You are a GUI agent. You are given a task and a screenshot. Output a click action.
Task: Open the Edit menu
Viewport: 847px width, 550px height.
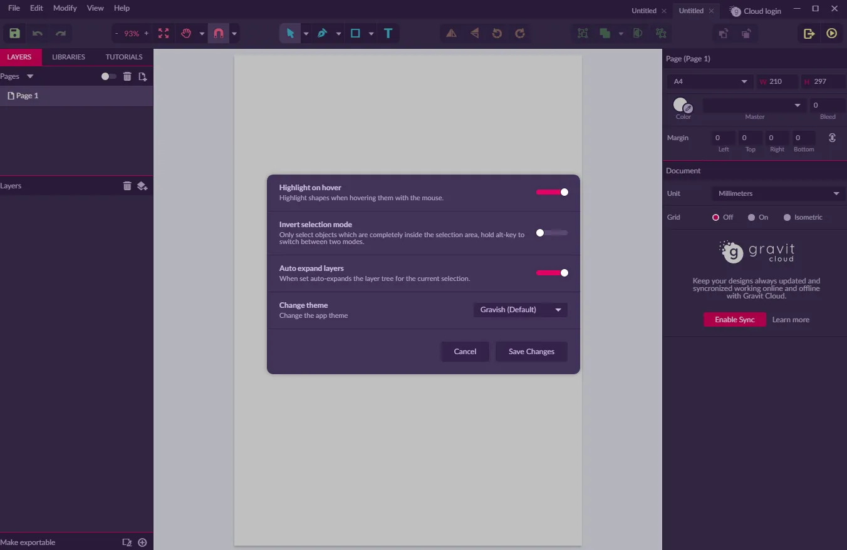(x=36, y=8)
